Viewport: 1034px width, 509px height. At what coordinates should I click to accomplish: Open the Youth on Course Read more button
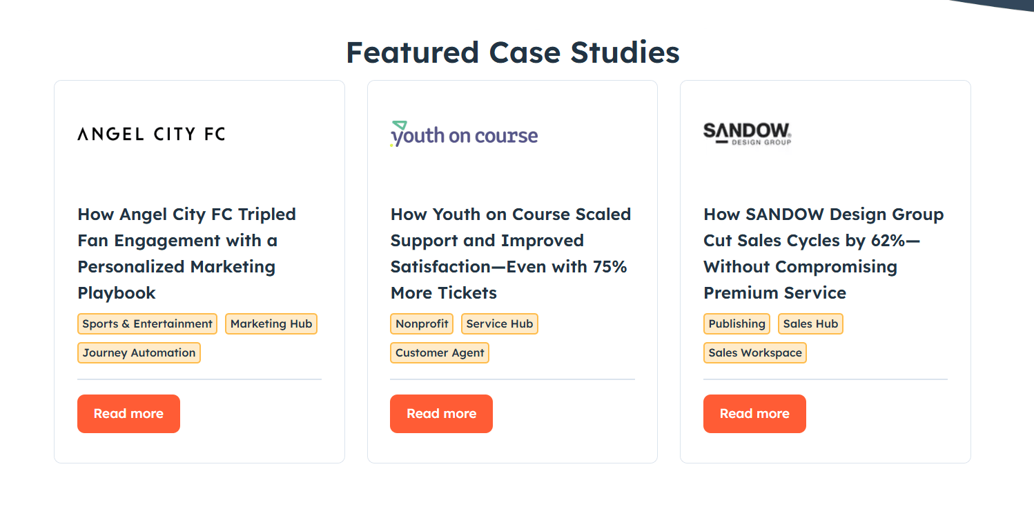tap(441, 414)
